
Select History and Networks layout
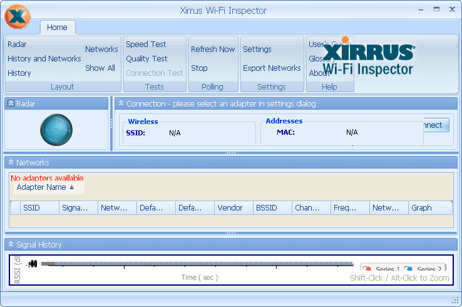[44, 59]
